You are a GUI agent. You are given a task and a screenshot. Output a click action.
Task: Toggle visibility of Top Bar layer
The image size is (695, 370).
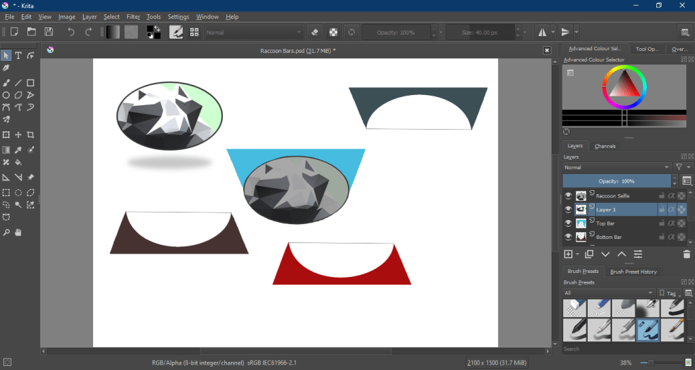tap(569, 223)
